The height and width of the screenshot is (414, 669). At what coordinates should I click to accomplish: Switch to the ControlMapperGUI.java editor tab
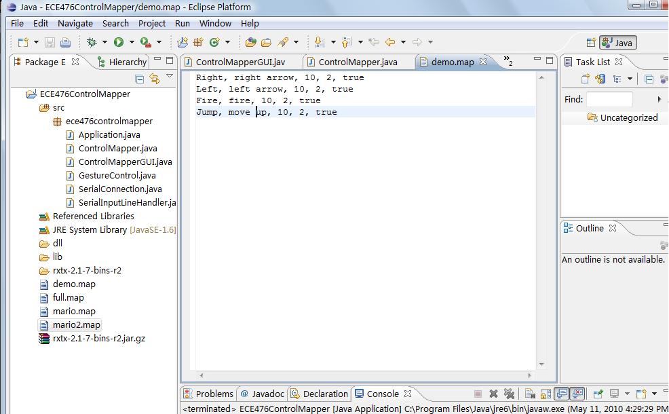[240, 62]
